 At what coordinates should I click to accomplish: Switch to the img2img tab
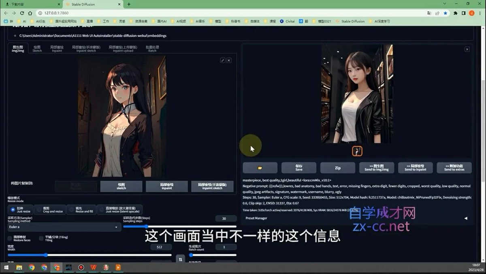[x=18, y=48]
